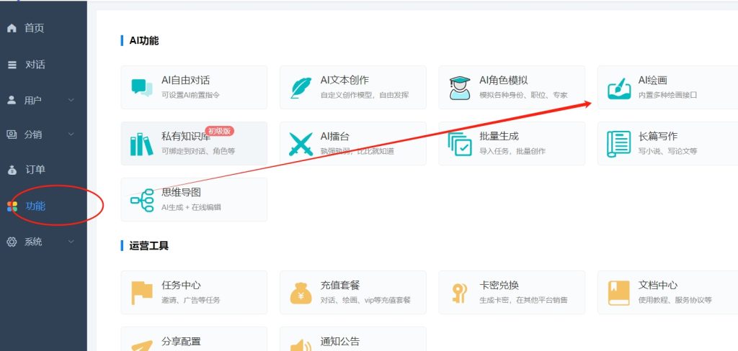Click the home icon in sidebar
Screen dimensions: 738x351
point(12,28)
